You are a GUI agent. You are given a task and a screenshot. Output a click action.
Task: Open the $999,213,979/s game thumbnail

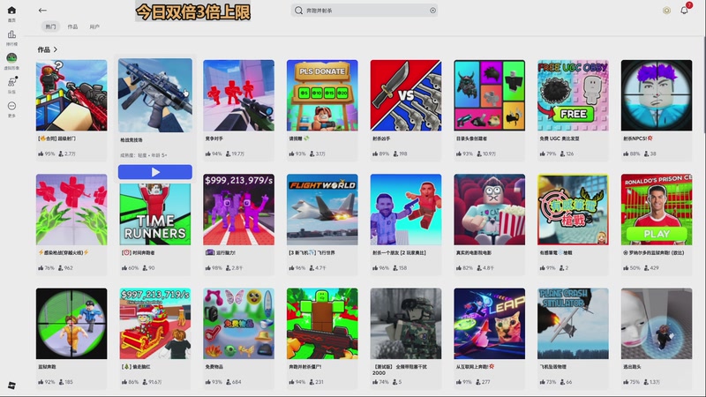238,210
